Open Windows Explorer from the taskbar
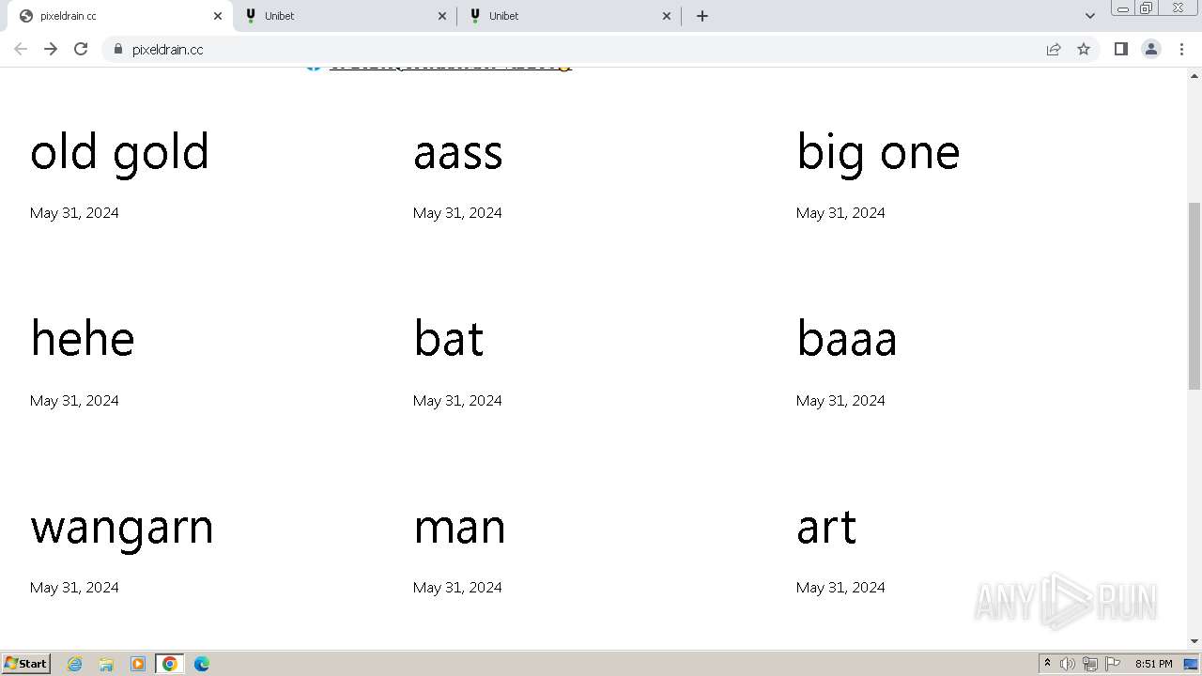The image size is (1202, 676). coord(106,664)
